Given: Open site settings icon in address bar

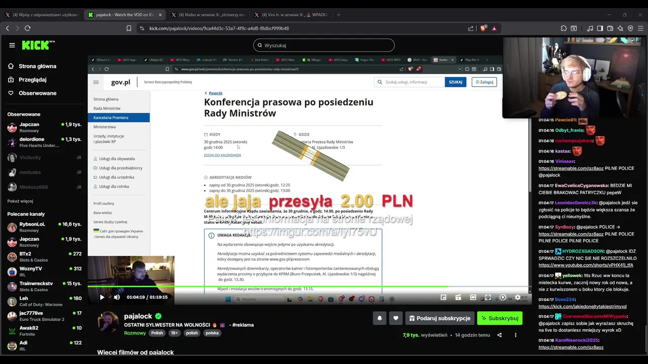Looking at the screenshot, I should [142, 28].
